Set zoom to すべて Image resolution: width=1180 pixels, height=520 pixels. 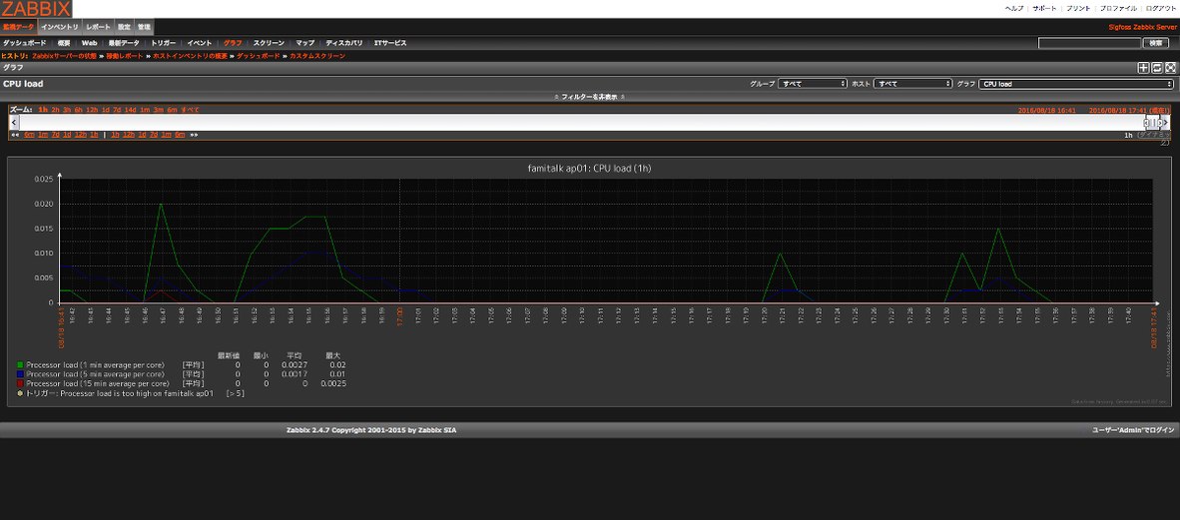pyautogui.click(x=190, y=110)
